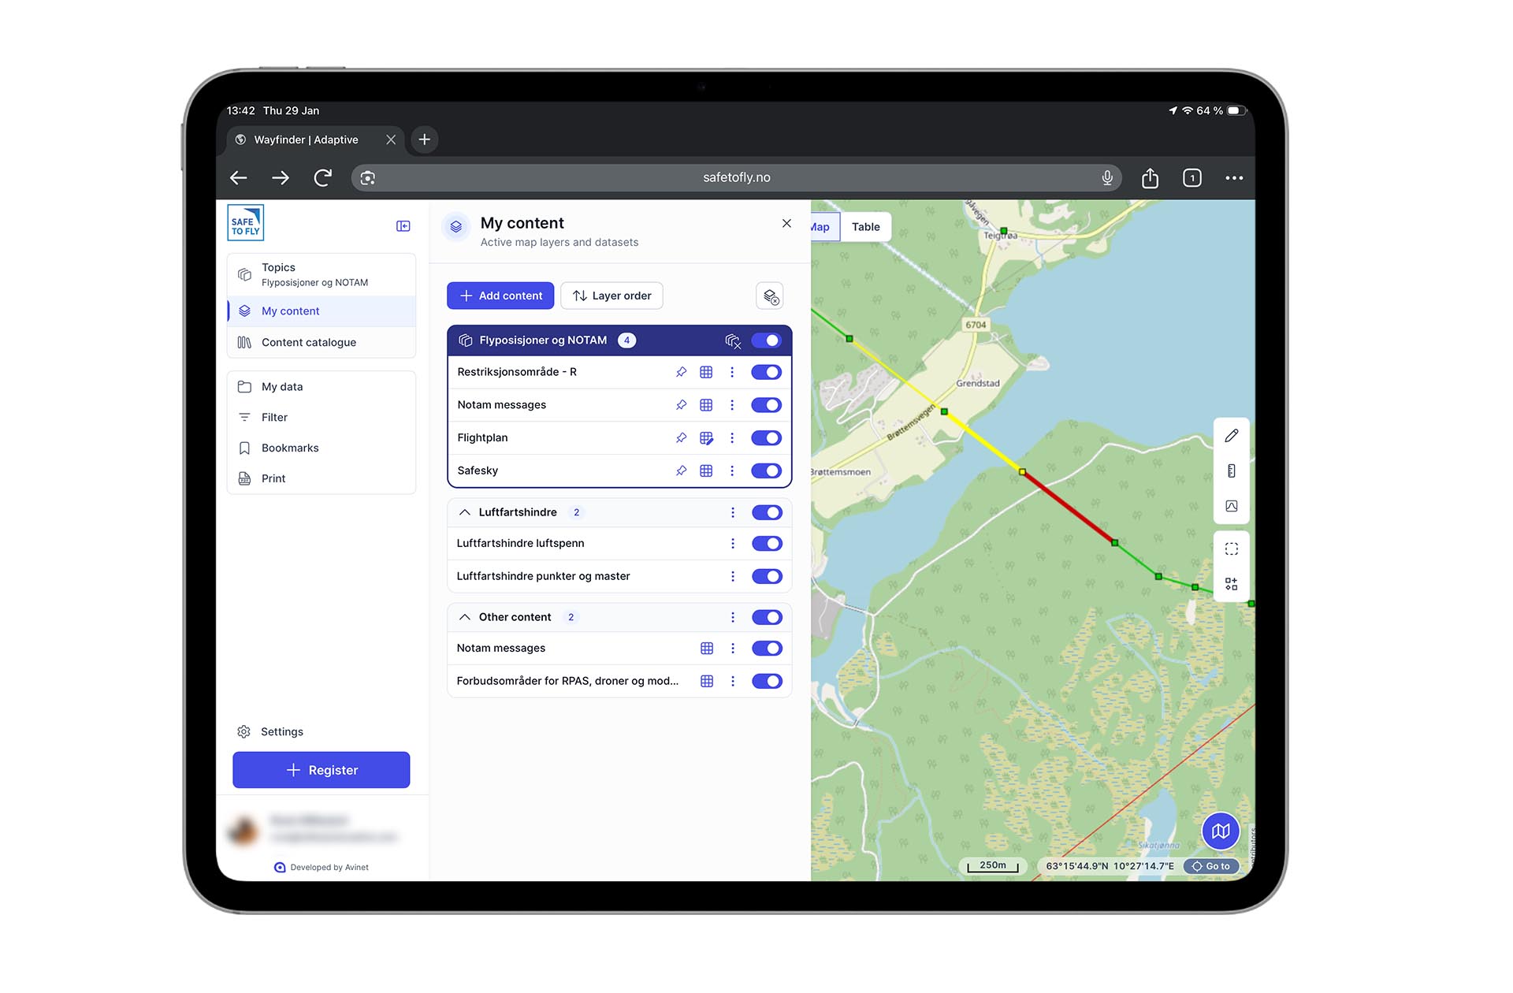Collapse the Other content group

(x=465, y=617)
